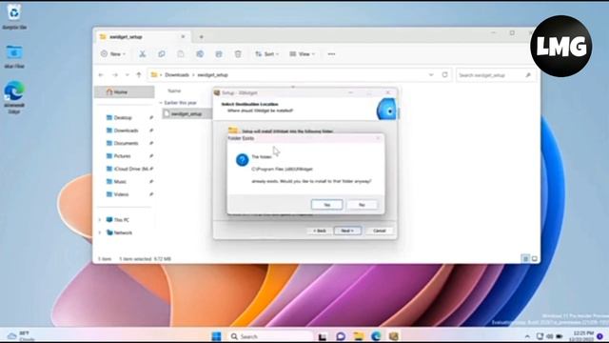609x343 pixels.
Task: Click Yes in the Folder Exists dialog
Action: (326, 205)
